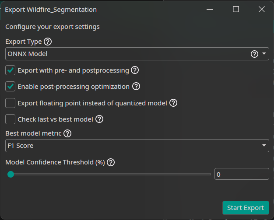Click help icon next to Export Type
274x220 pixels.
tap(48, 42)
